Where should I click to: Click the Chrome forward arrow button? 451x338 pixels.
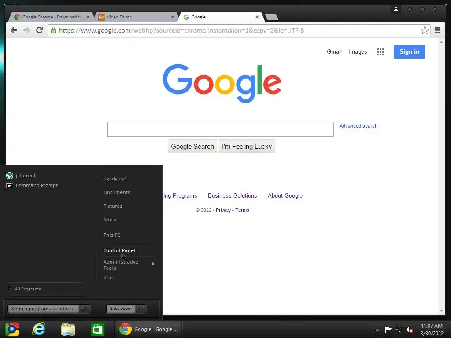pyautogui.click(x=26, y=30)
